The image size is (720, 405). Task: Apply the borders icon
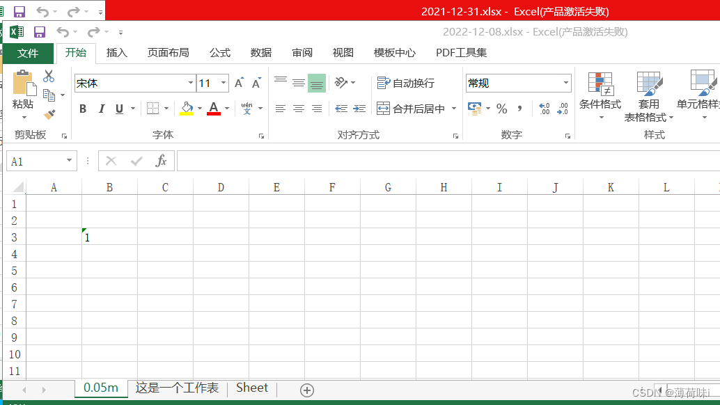tap(153, 109)
